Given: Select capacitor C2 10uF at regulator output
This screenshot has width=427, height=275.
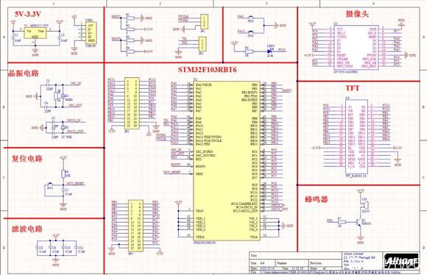Looking at the screenshot, I should tap(60, 37).
